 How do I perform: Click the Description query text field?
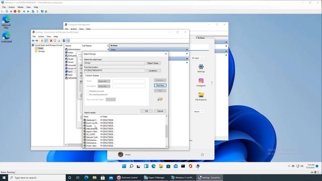(129, 86)
